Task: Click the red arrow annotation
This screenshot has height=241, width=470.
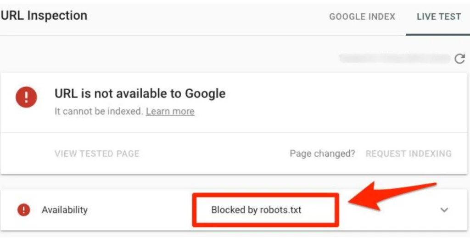Action: click(x=392, y=195)
